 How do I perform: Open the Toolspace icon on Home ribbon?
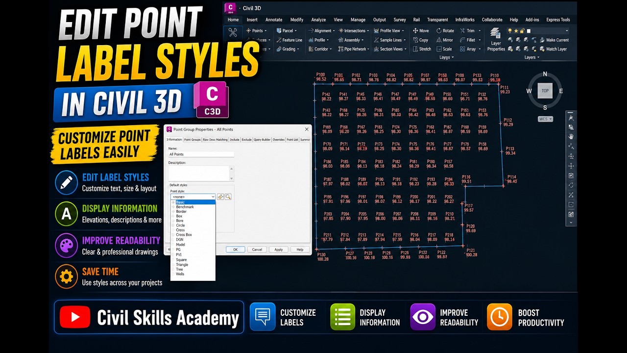pyautogui.click(x=233, y=33)
